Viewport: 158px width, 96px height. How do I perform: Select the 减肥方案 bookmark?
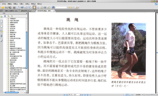point(12,34)
